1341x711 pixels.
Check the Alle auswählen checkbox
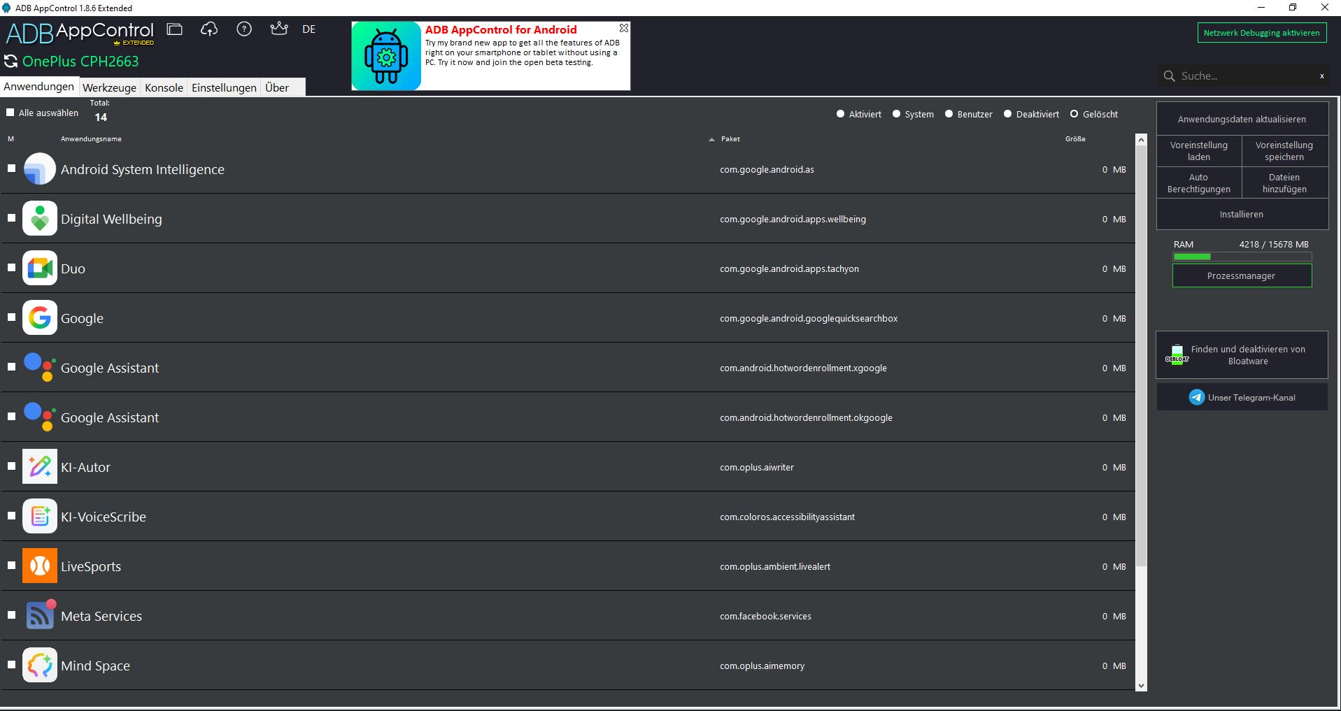click(x=10, y=113)
